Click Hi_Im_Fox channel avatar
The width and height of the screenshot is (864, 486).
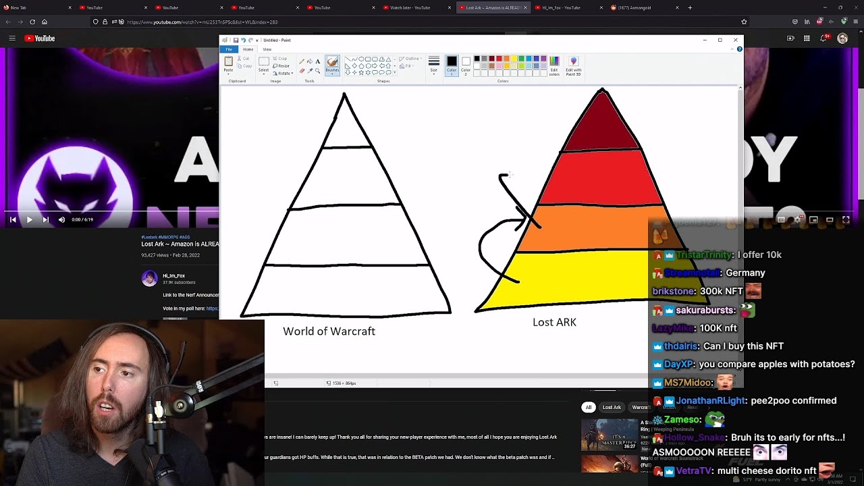149,278
